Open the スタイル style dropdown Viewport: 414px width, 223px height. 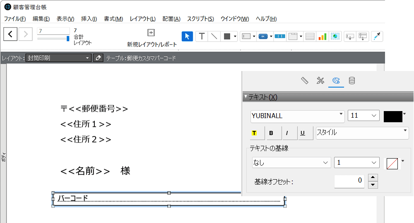[x=362, y=133]
